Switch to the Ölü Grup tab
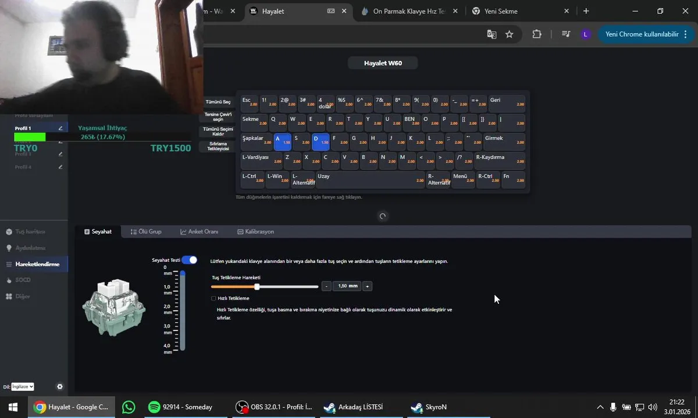 click(146, 232)
